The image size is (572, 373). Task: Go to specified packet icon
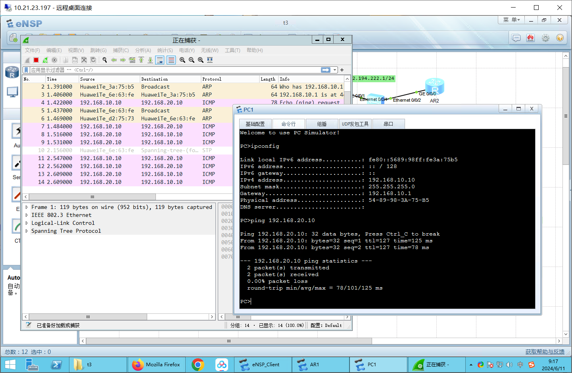pyautogui.click(x=132, y=60)
